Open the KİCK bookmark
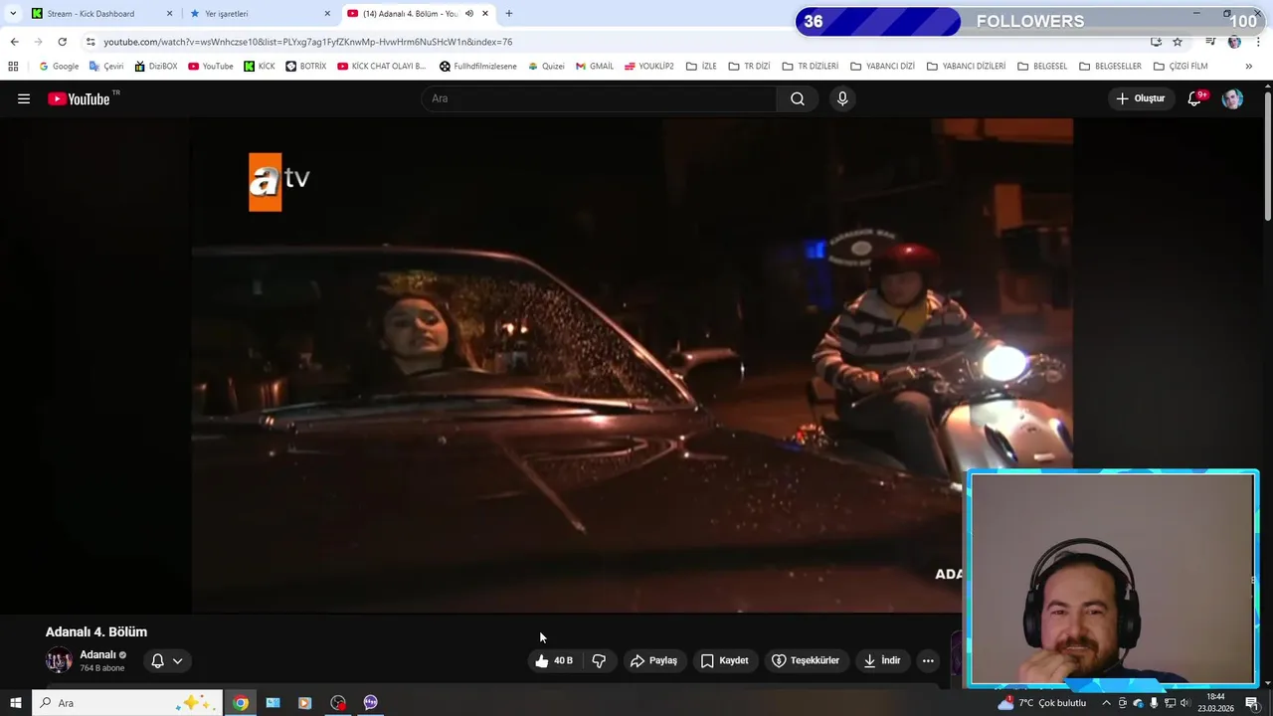1273x716 pixels. click(x=260, y=67)
